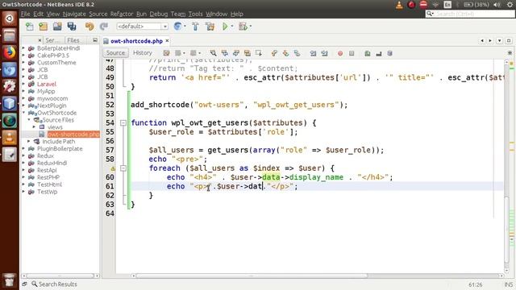516x290 pixels.
Task: Click the Shift Line Right icon
Action: pos(324,53)
